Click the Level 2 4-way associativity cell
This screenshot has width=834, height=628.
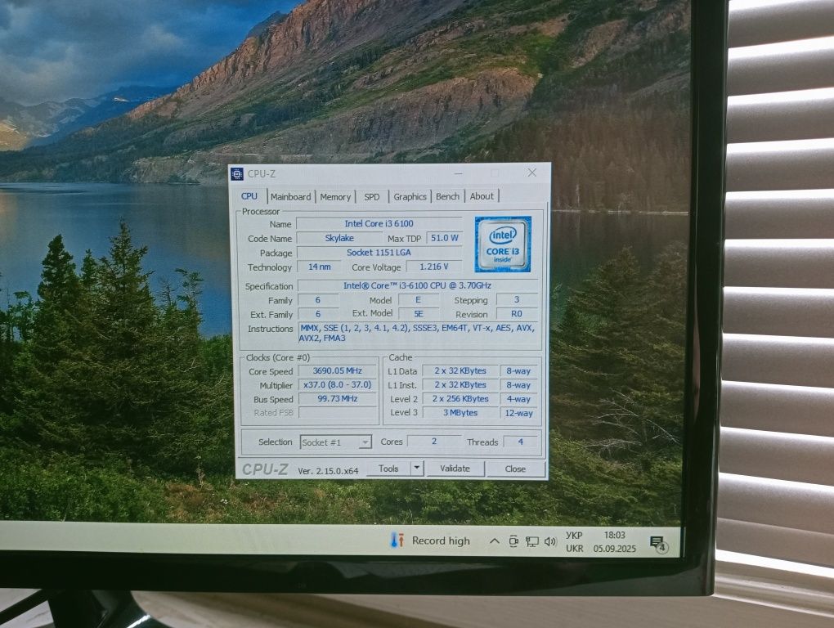click(x=518, y=399)
